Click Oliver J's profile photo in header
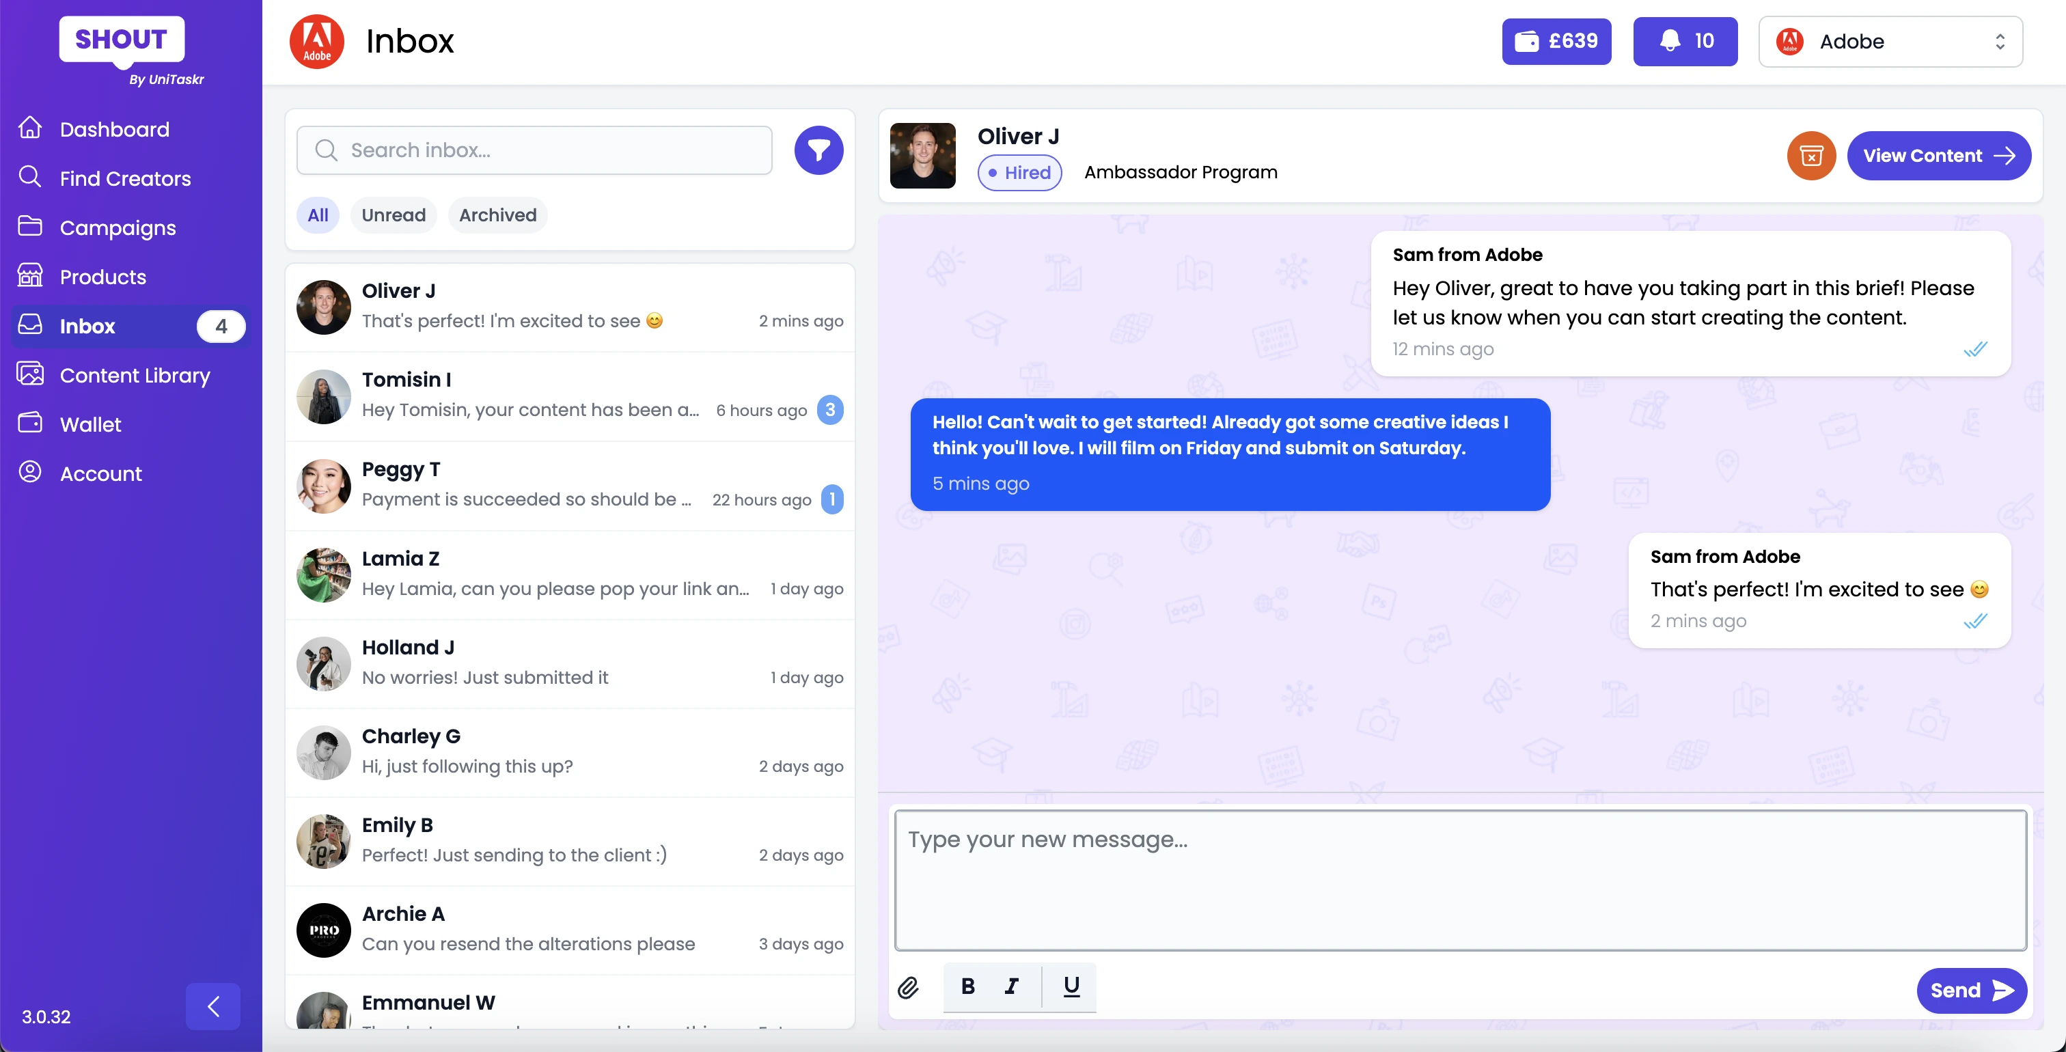The height and width of the screenshot is (1052, 2066). pos(922,156)
